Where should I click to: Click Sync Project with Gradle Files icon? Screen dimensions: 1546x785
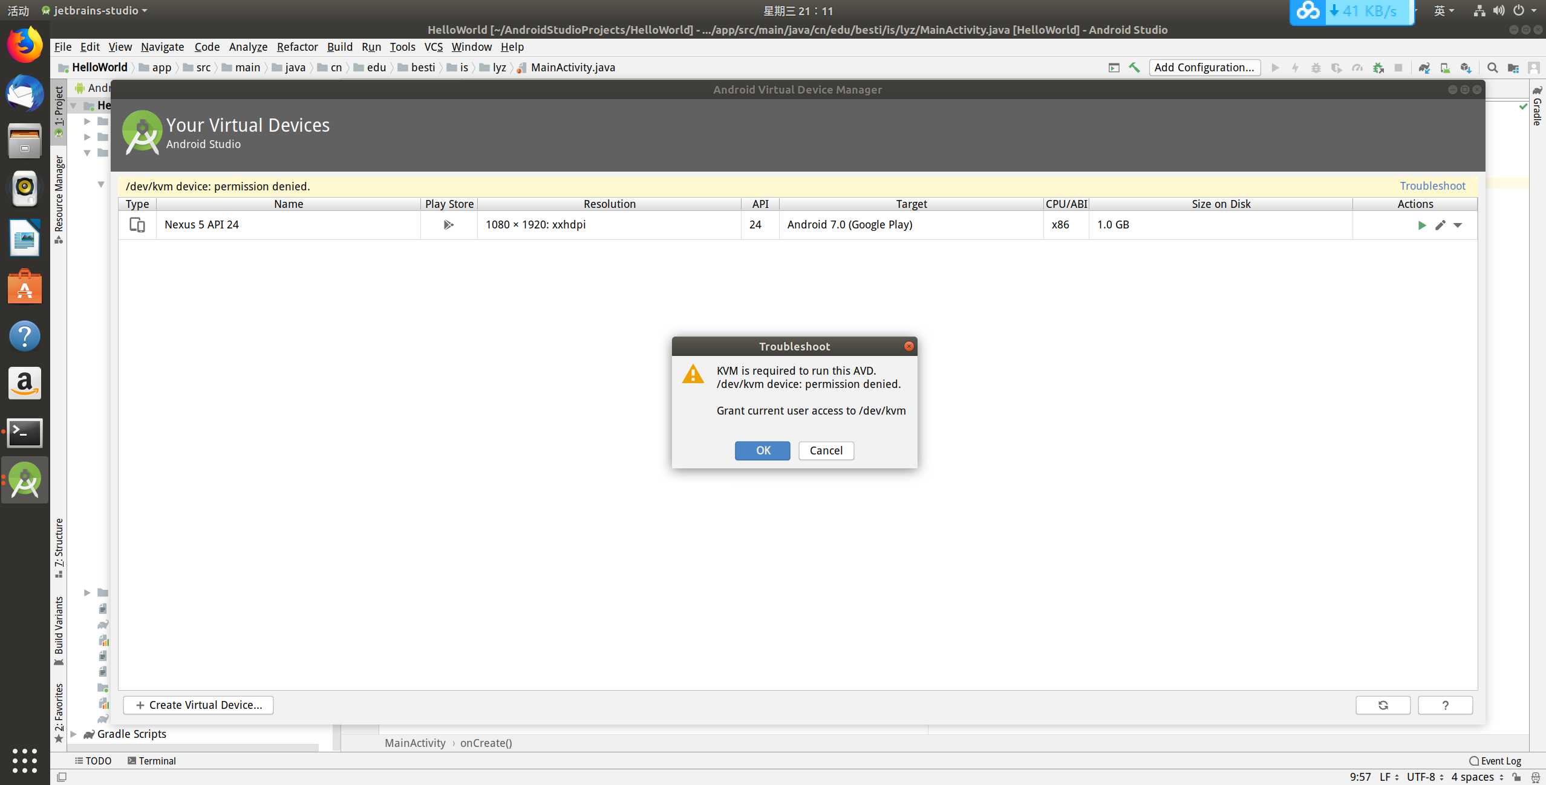pos(1424,68)
